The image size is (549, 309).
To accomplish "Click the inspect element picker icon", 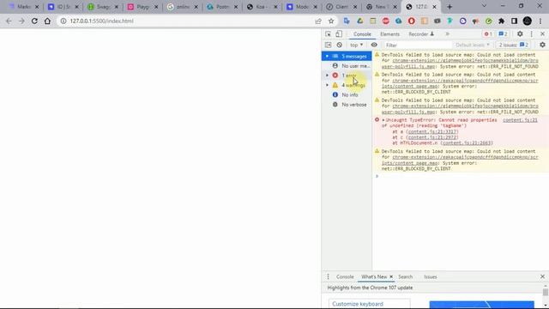I will [328, 34].
